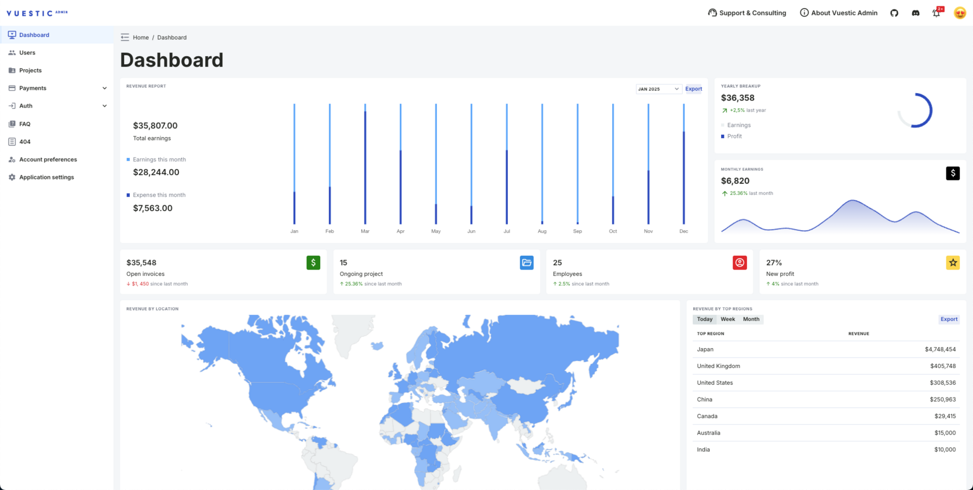Screen dimensions: 973x490
Task: Go to Users in sidebar
Action: point(57,53)
